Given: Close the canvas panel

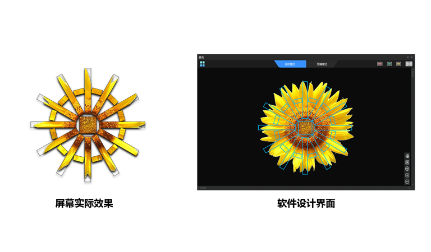Looking at the screenshot, I should point(411,57).
